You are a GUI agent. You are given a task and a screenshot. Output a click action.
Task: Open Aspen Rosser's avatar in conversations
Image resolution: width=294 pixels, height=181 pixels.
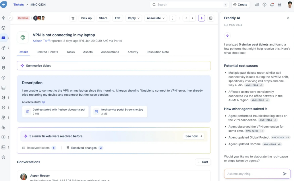(24, 177)
